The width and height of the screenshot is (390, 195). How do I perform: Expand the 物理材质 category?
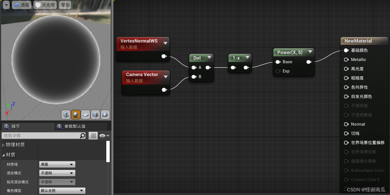pyautogui.click(x=3, y=145)
